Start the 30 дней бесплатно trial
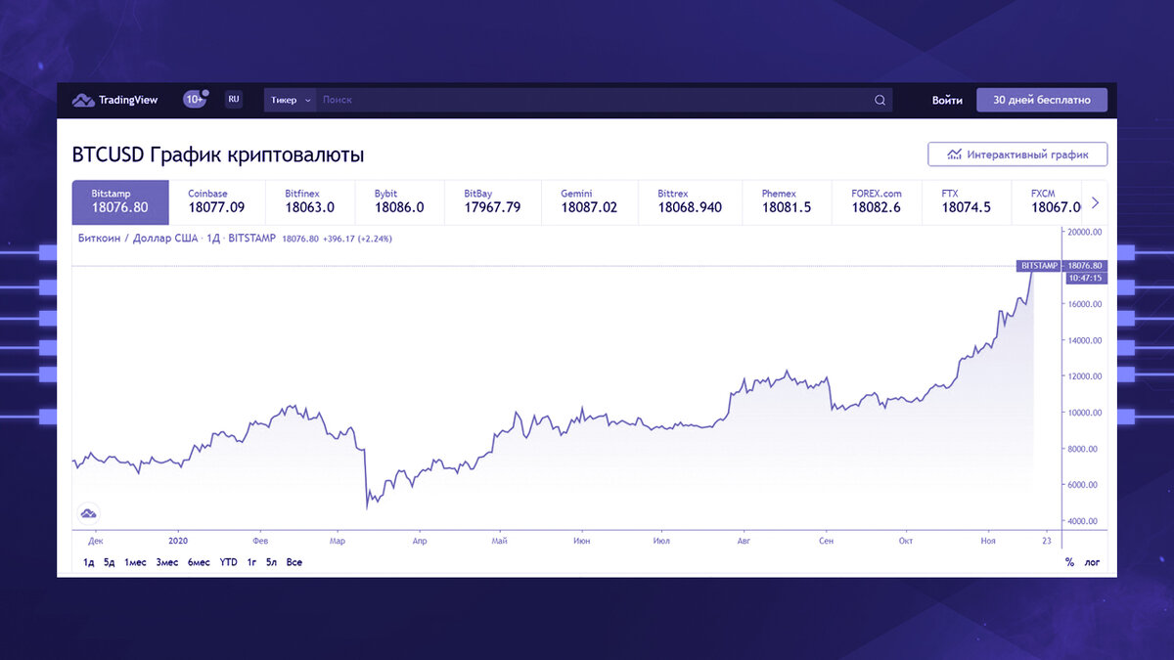 (x=1042, y=100)
